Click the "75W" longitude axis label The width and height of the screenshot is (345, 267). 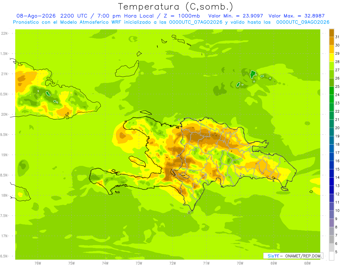point(72,263)
